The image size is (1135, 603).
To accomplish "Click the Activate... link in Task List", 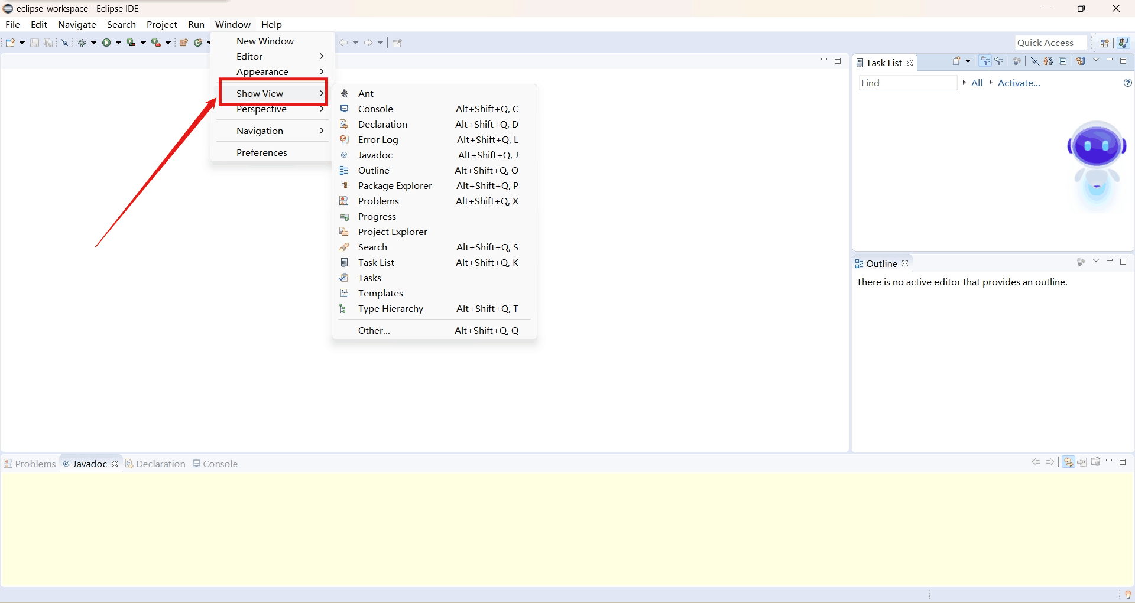I will tap(1019, 83).
